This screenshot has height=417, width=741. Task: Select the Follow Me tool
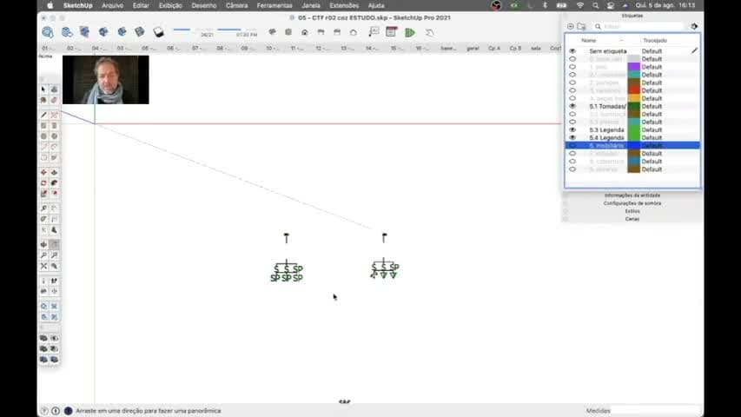tap(54, 183)
